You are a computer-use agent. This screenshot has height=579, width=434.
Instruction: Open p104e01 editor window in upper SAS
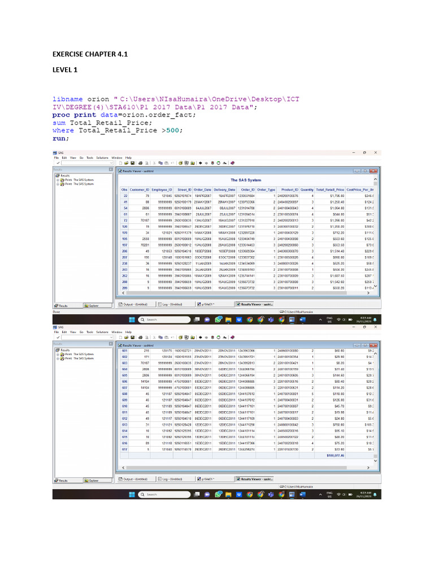(x=214, y=304)
